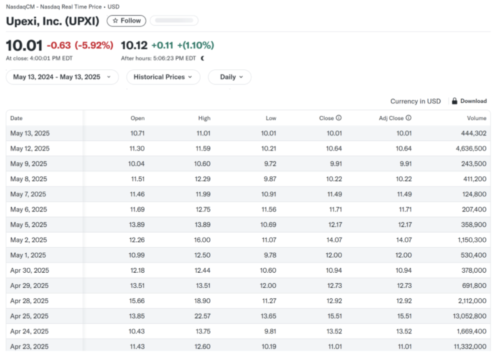Click the high value 18.90

[203, 301]
